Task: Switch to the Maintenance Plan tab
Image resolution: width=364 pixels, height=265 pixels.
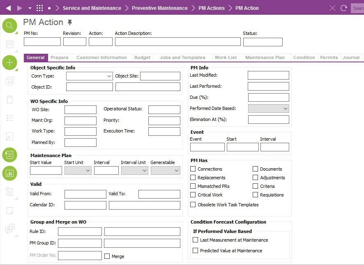Action: pos(265,57)
